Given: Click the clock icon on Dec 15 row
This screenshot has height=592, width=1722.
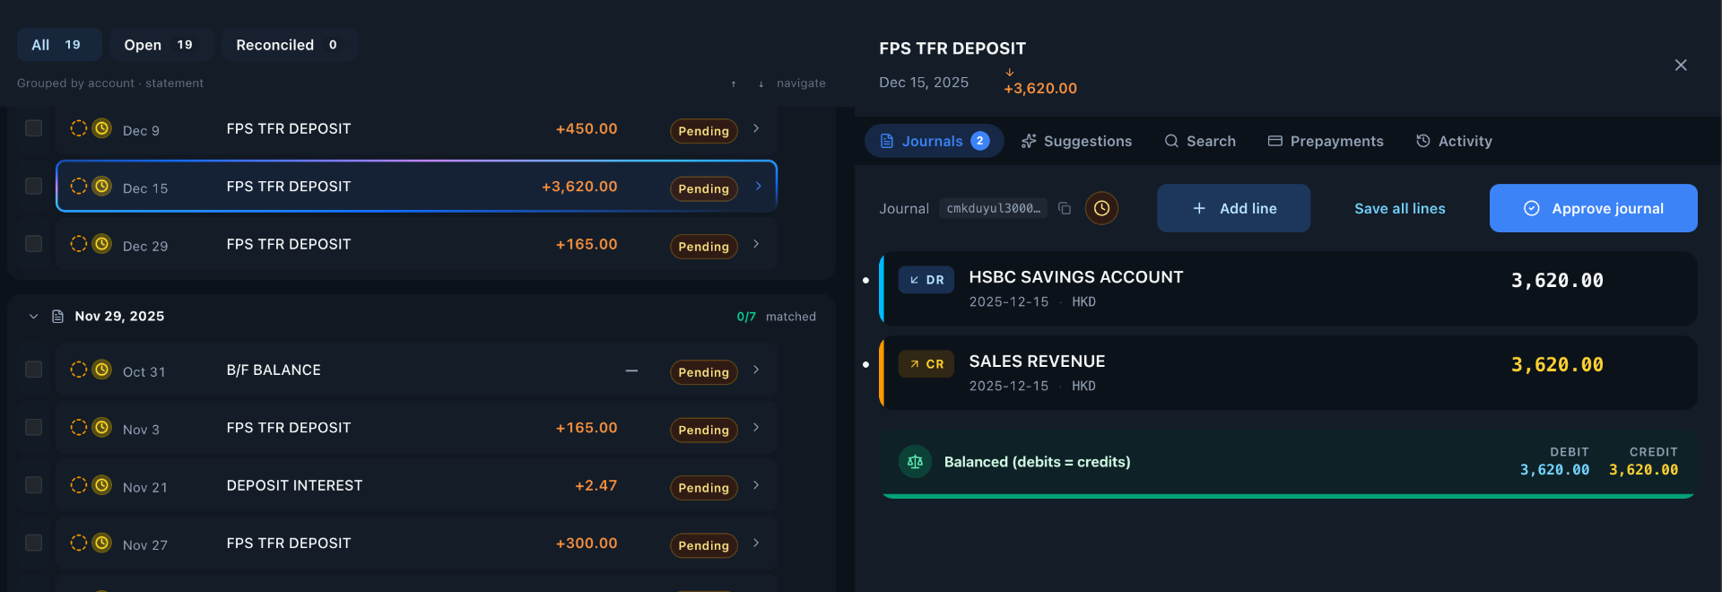Looking at the screenshot, I should (x=102, y=186).
